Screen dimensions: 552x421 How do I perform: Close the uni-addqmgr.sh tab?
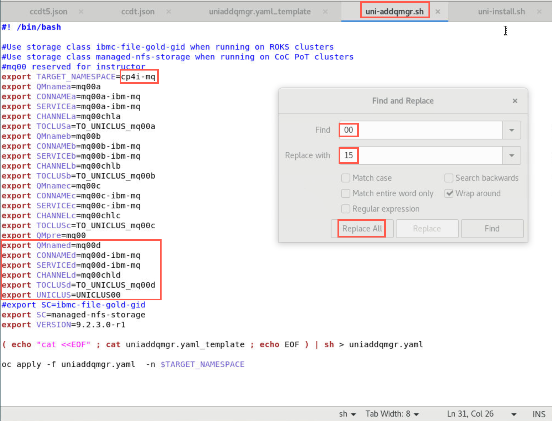point(438,12)
